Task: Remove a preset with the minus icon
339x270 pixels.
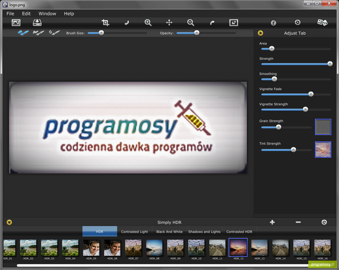Action: tap(298, 222)
